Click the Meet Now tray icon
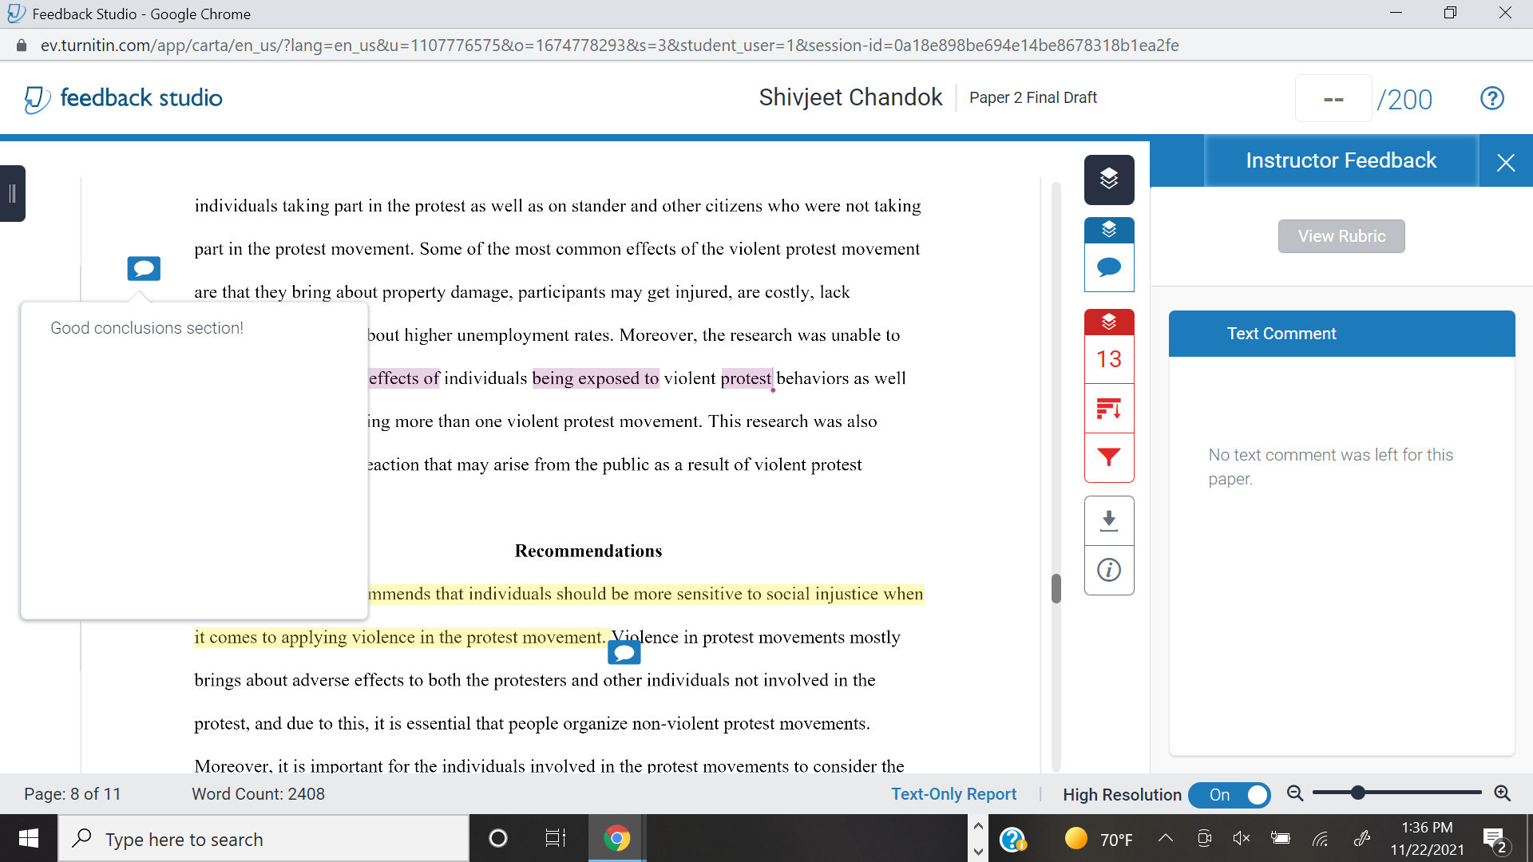Viewport: 1533px width, 862px height. click(1204, 838)
